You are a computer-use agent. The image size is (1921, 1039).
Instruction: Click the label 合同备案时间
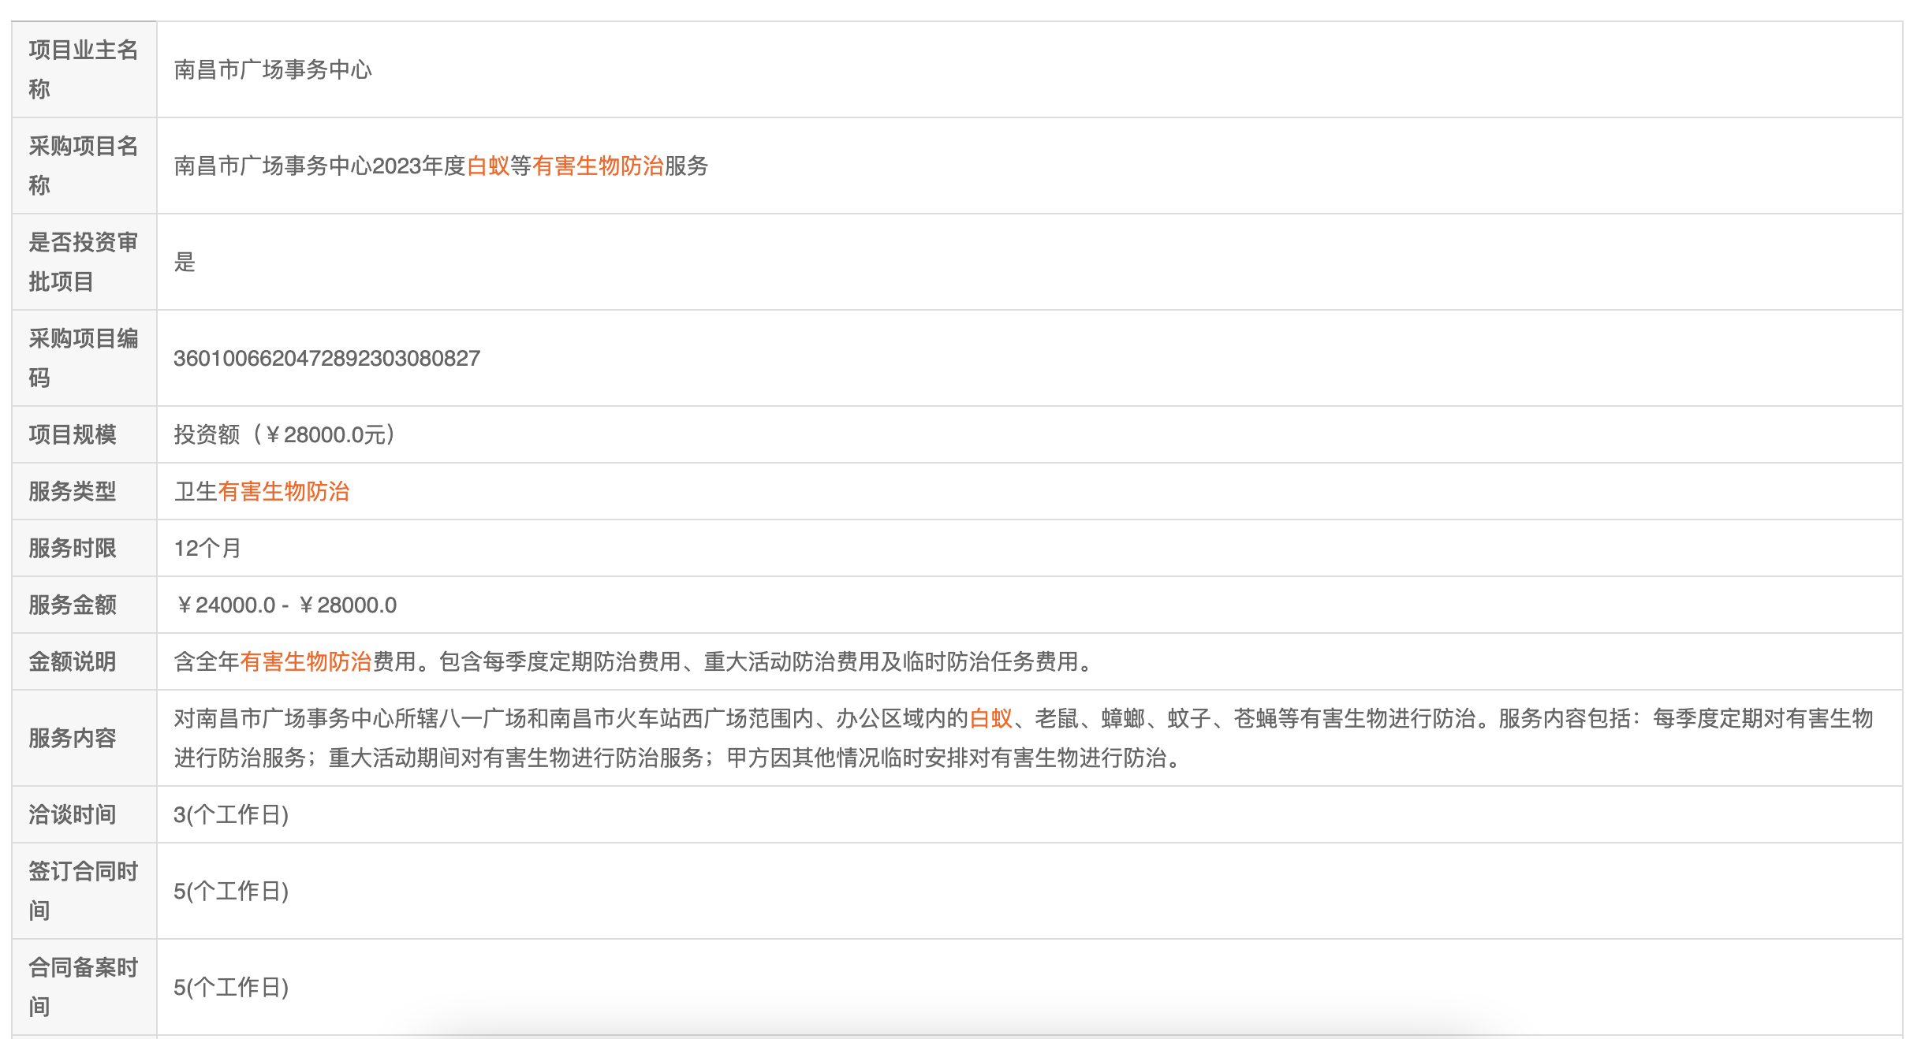coord(84,987)
